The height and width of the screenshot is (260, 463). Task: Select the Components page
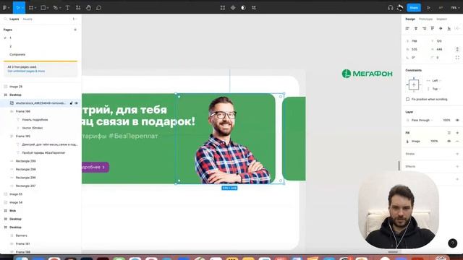17,55
